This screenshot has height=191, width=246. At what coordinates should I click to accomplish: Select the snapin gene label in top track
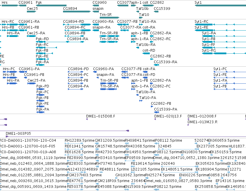(98, 9)
